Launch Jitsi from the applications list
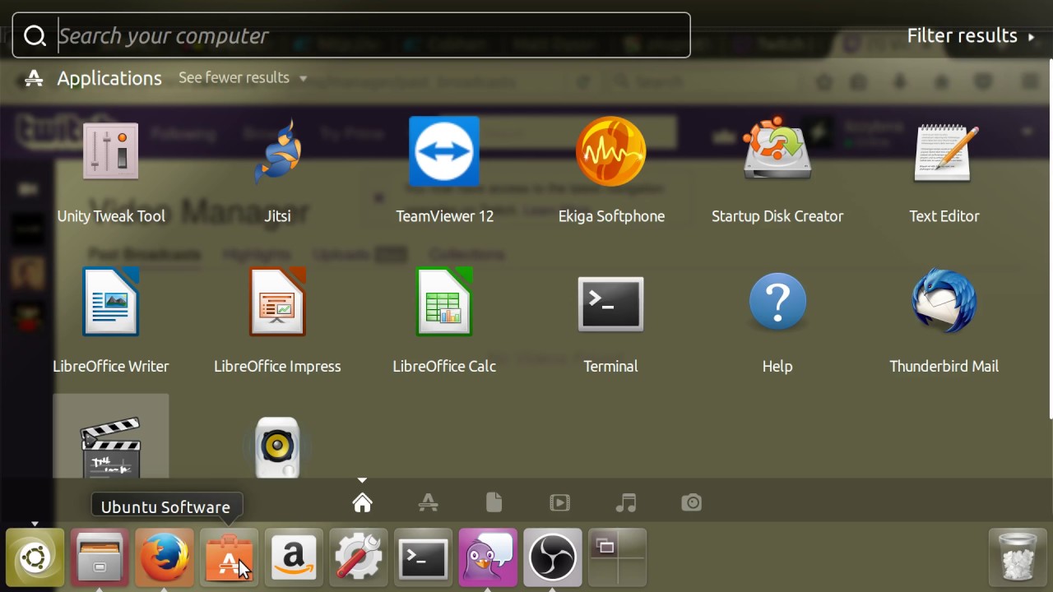The height and width of the screenshot is (592, 1053). (277, 153)
